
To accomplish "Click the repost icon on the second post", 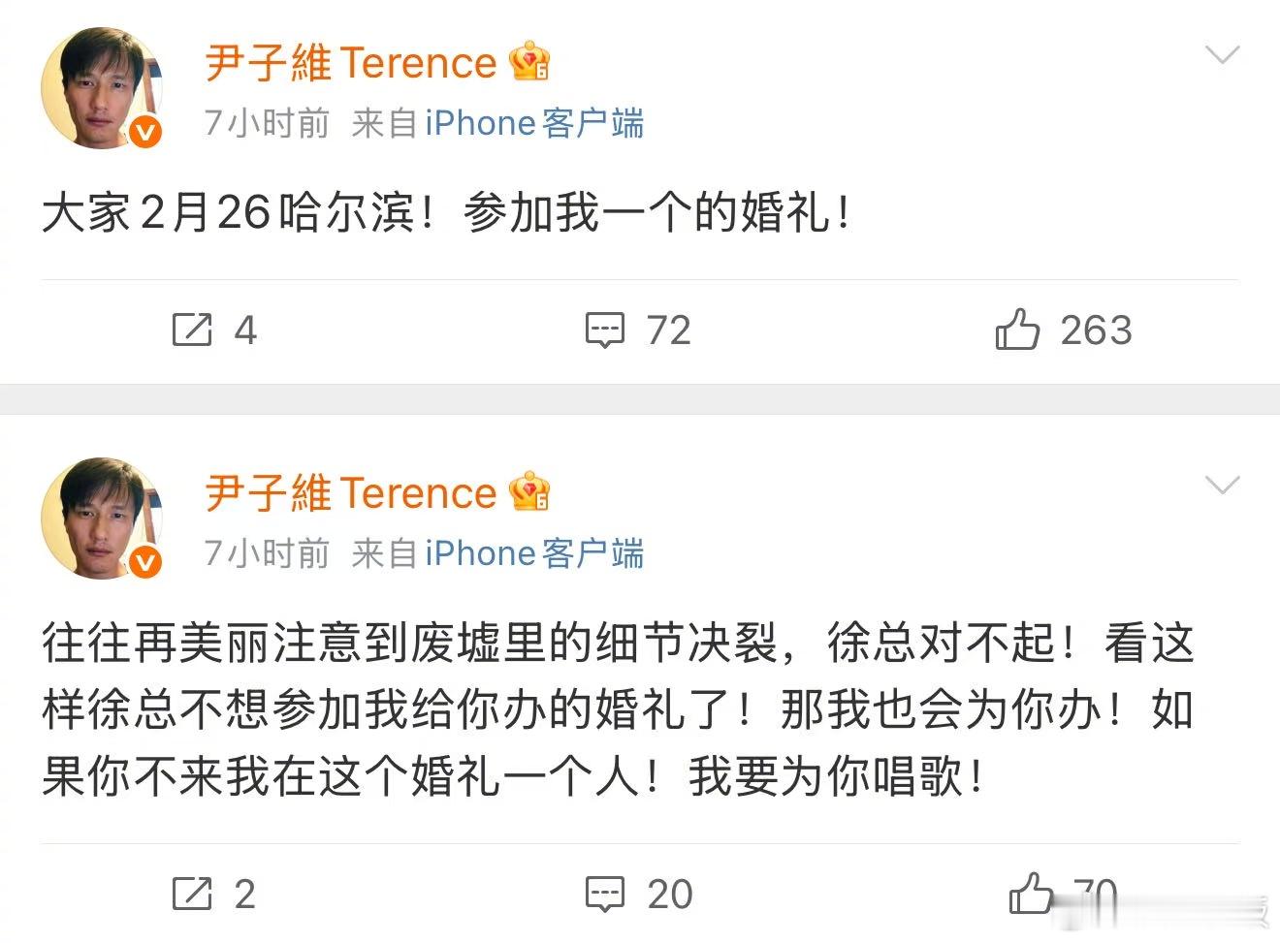I will pyautogui.click(x=194, y=893).
